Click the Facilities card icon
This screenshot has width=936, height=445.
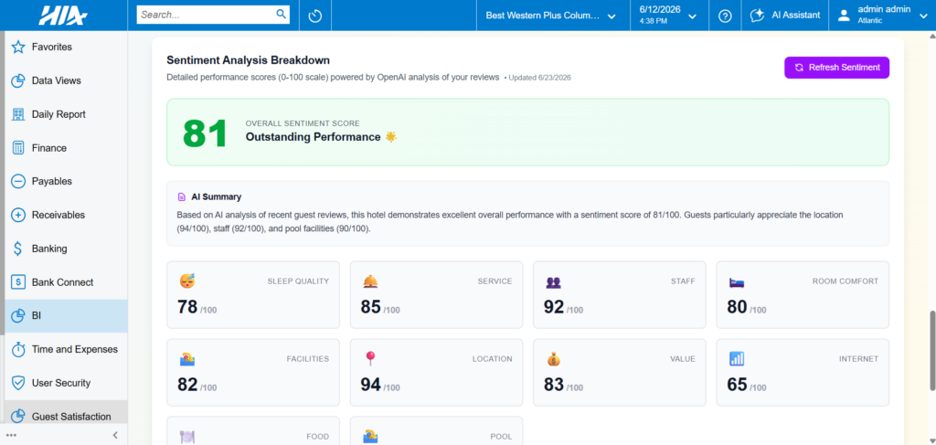coord(187,359)
